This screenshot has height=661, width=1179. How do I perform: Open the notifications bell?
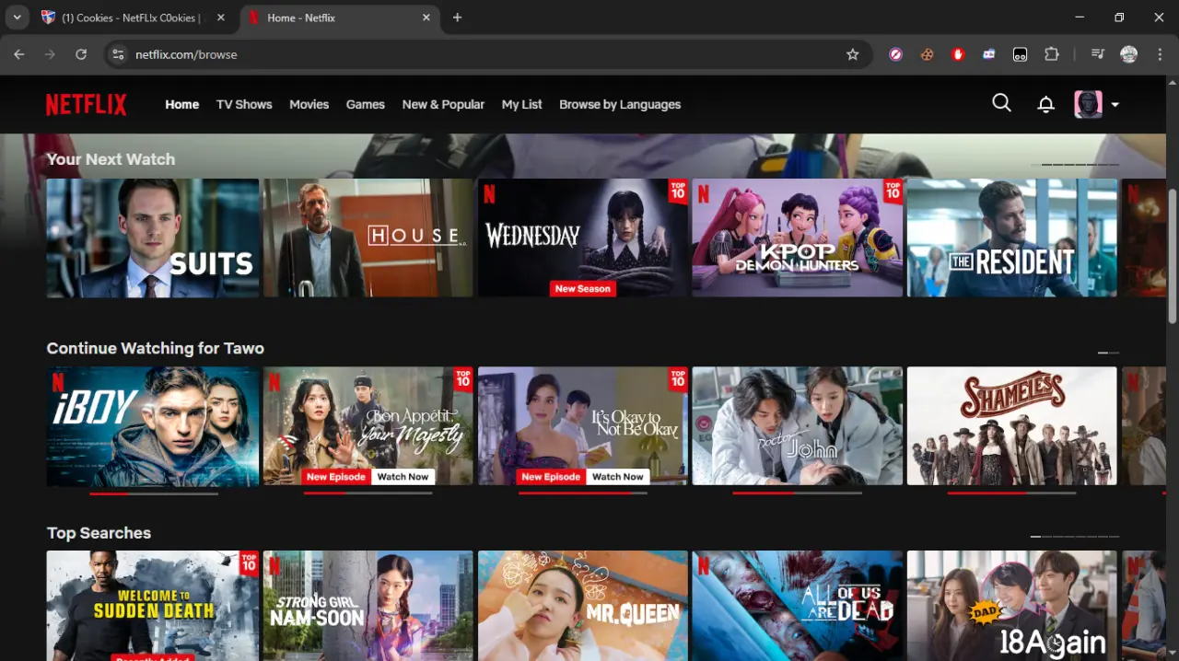(1045, 104)
